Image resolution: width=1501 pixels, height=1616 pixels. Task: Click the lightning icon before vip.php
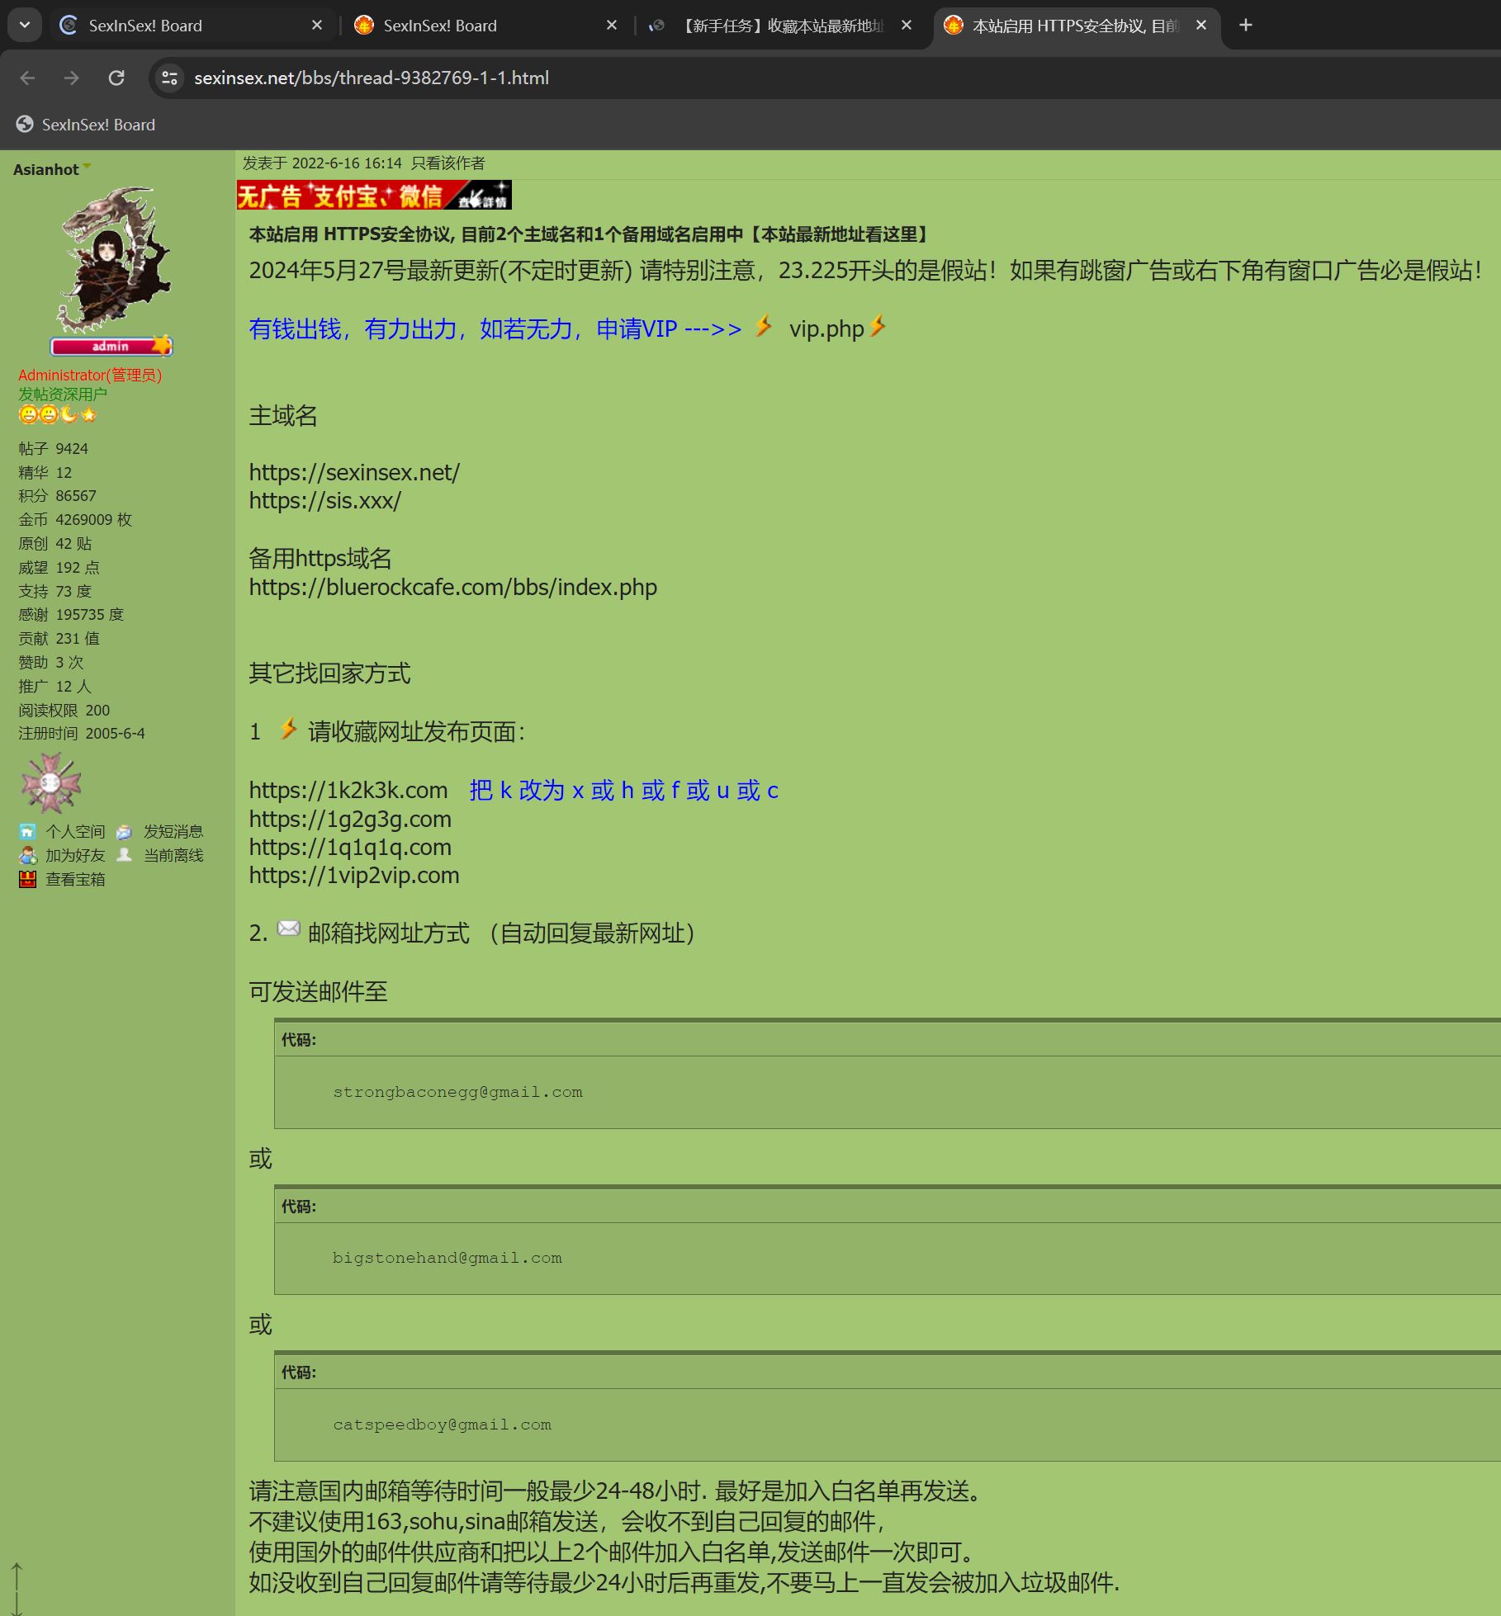click(x=765, y=326)
